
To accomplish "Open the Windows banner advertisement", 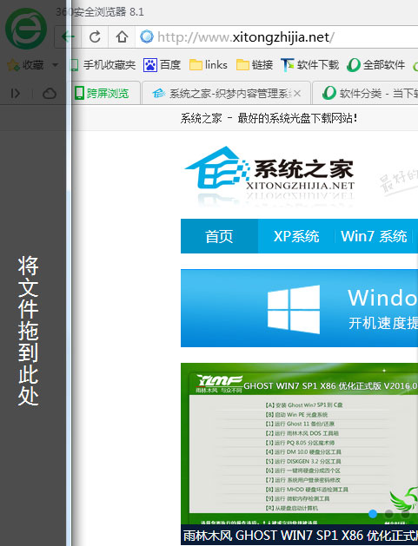I will [x=299, y=308].
